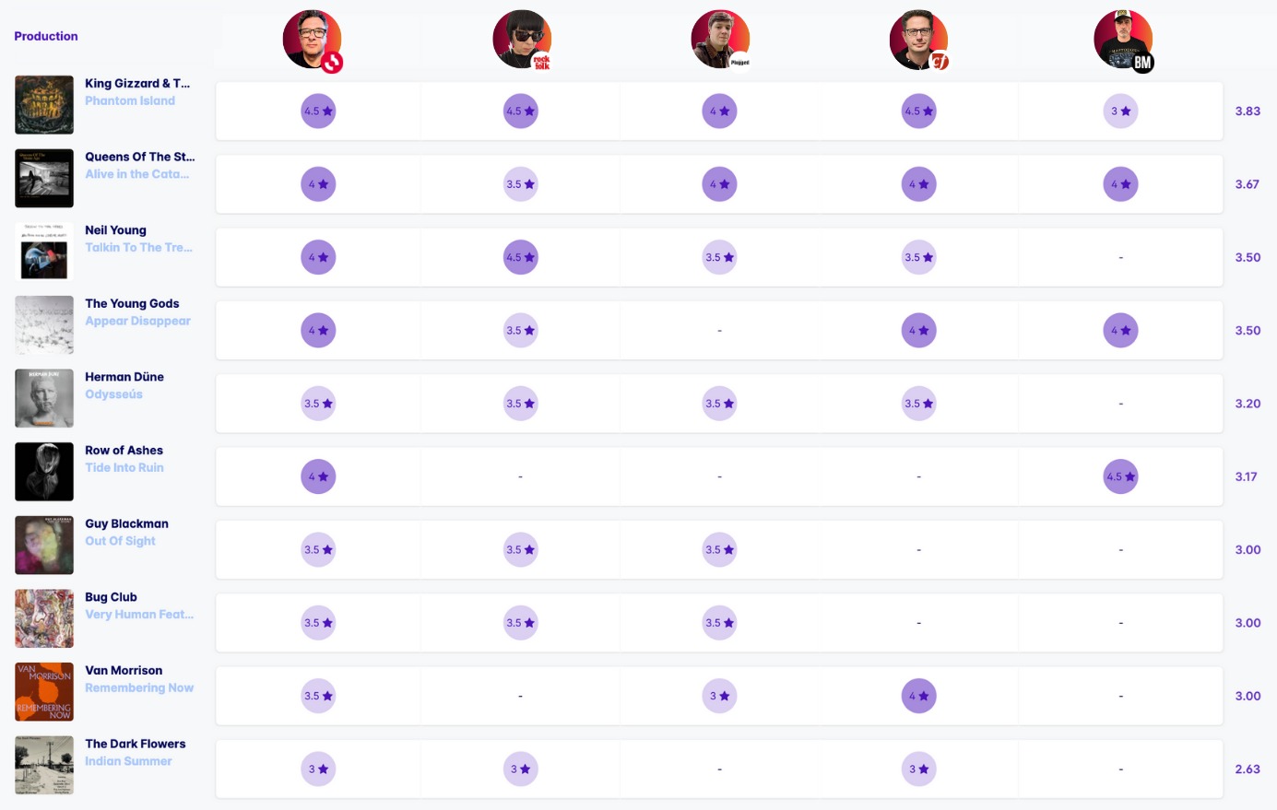Image resolution: width=1277 pixels, height=810 pixels.
Task: Click Queens Of The Stone Age 3.5-star badge
Action: click(x=520, y=184)
